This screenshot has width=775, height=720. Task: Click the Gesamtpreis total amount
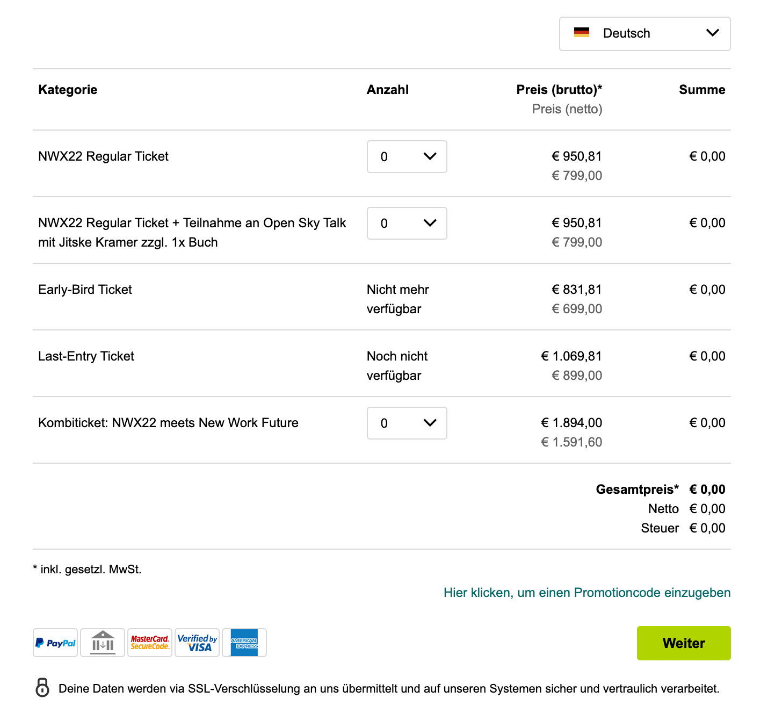point(707,489)
